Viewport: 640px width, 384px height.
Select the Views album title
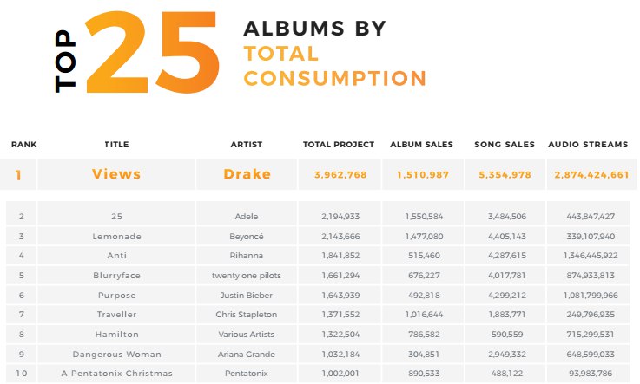click(x=116, y=174)
